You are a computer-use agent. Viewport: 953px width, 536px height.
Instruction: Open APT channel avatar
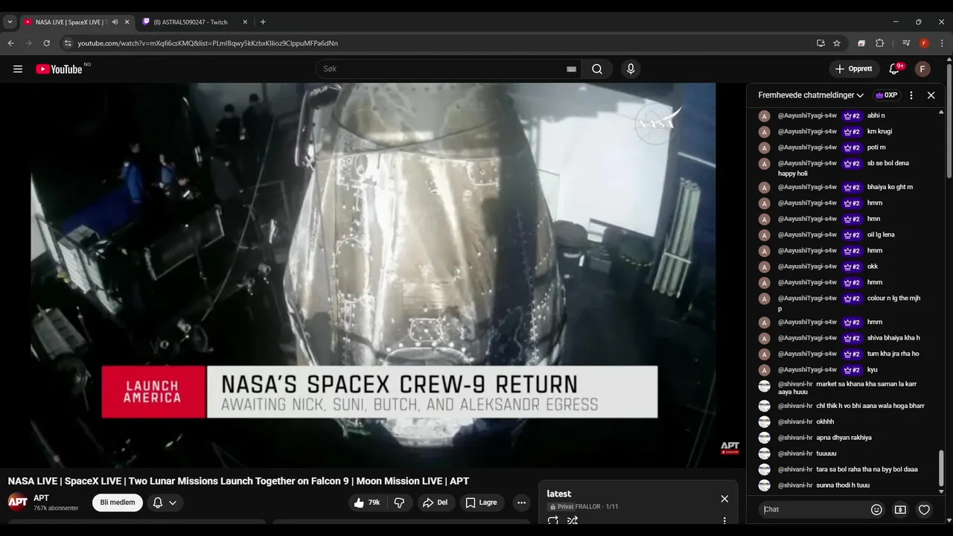[x=18, y=502]
